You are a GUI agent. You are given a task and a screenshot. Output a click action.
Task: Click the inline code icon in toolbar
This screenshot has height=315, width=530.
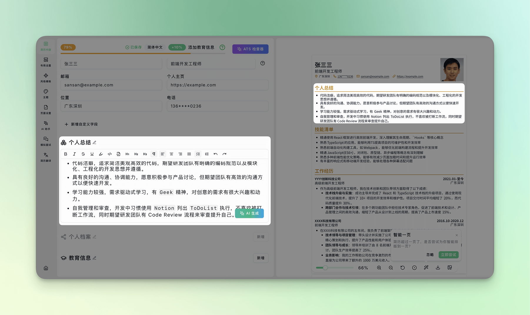coord(110,154)
